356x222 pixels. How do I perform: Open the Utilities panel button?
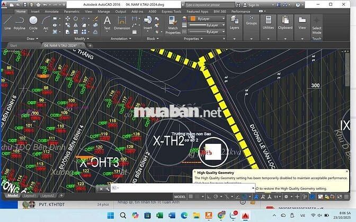tap(269, 23)
